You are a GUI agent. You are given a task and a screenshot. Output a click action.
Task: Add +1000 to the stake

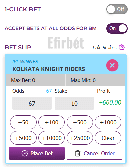pos(108,122)
